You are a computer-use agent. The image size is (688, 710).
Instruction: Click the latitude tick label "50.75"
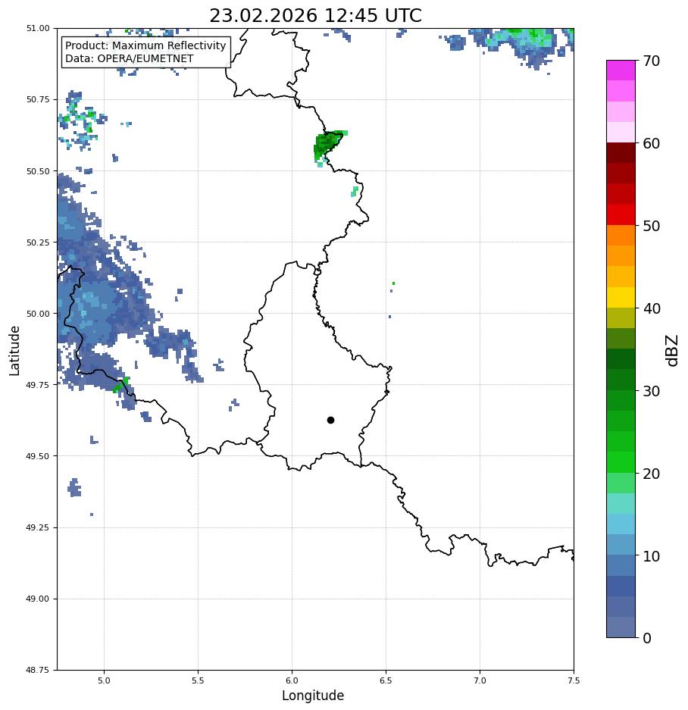38,99
